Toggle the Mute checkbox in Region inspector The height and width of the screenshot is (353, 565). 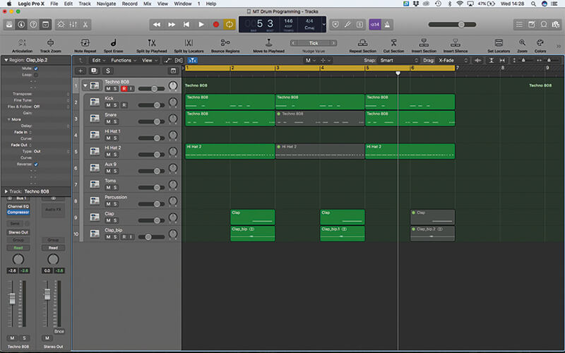point(36,68)
